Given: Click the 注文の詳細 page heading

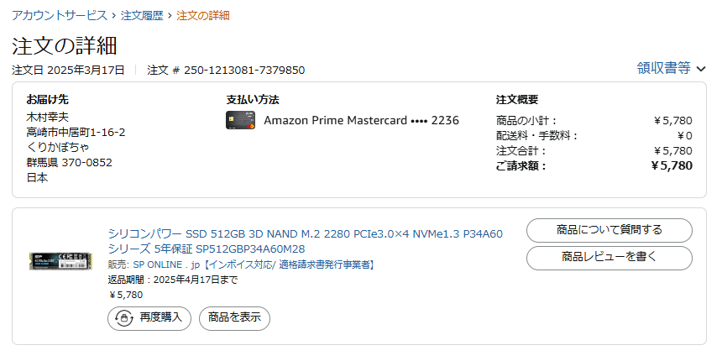Looking at the screenshot, I should point(65,45).
